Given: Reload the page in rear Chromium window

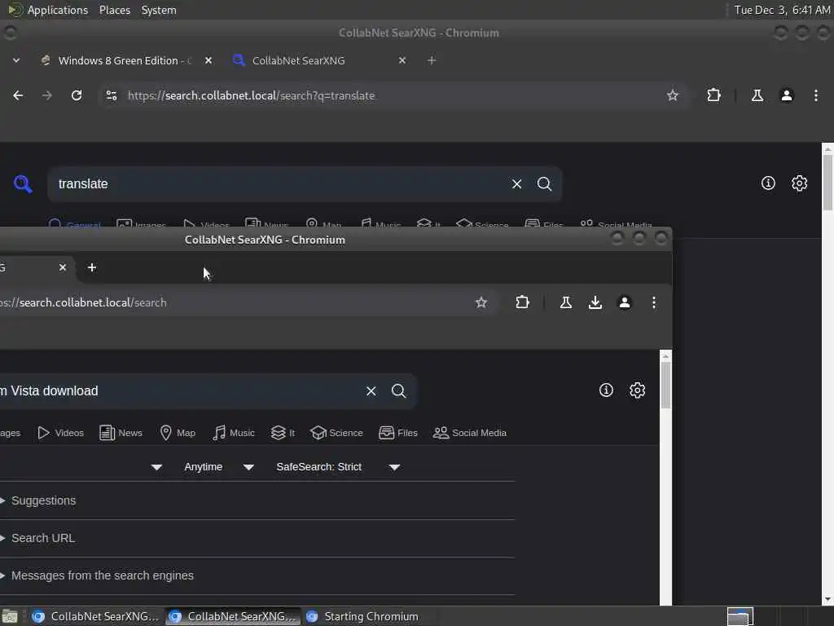Looking at the screenshot, I should coord(77,95).
